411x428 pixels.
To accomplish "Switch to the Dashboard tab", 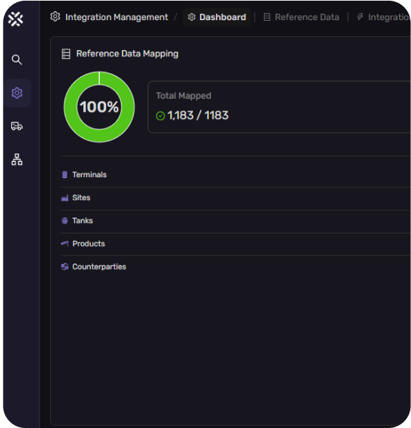I will [217, 17].
